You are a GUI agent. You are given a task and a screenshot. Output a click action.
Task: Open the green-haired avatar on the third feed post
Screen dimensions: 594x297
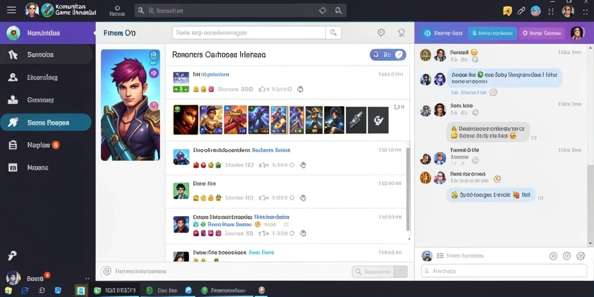181,190
